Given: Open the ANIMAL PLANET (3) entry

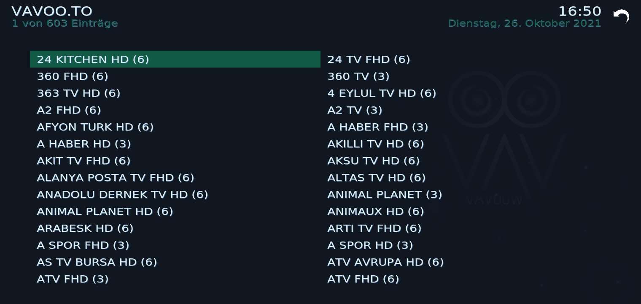Looking at the screenshot, I should point(384,195).
